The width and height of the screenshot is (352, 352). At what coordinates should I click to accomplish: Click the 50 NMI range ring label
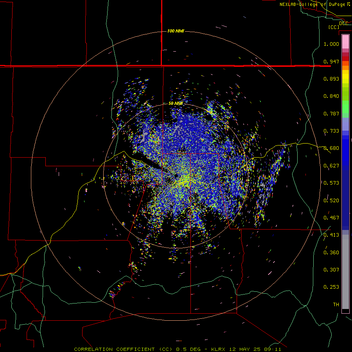click(x=176, y=104)
